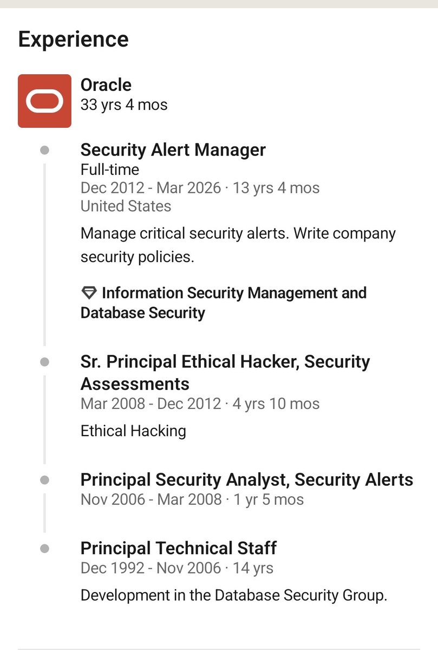Viewport: 438px width, 650px height.
Task: Click the diamond skills icon
Action: coord(88,293)
